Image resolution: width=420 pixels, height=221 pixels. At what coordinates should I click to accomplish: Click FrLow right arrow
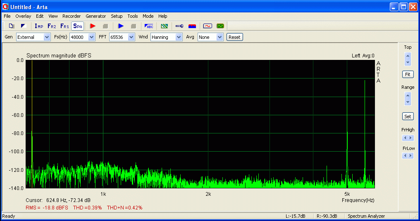(410, 155)
